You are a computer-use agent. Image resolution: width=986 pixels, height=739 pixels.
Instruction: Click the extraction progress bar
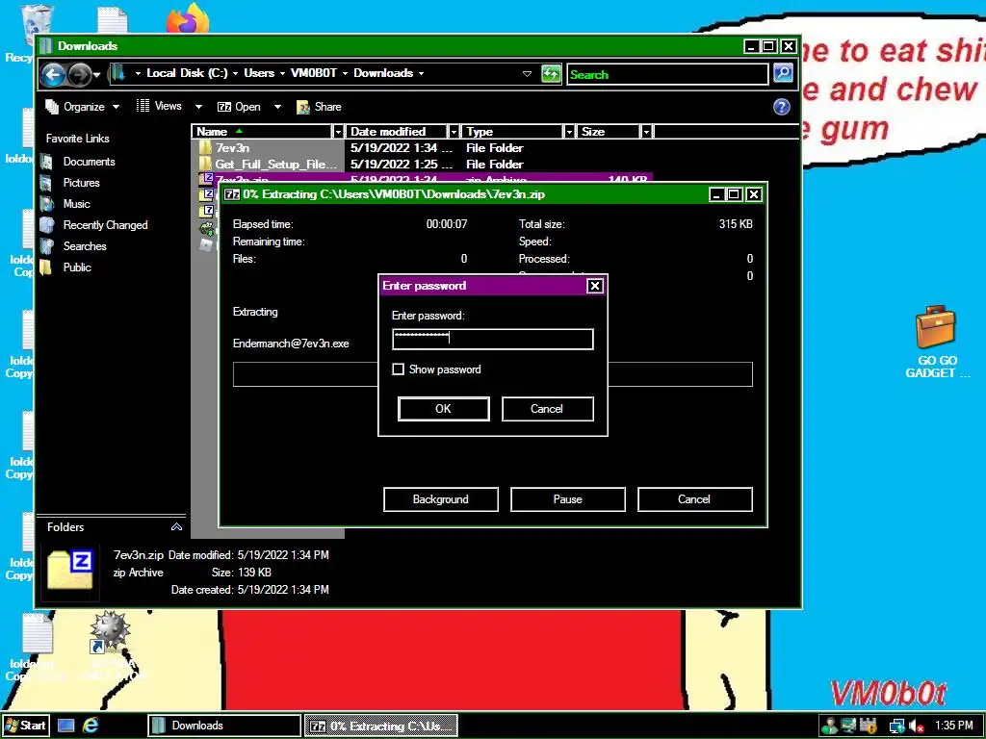(x=492, y=374)
